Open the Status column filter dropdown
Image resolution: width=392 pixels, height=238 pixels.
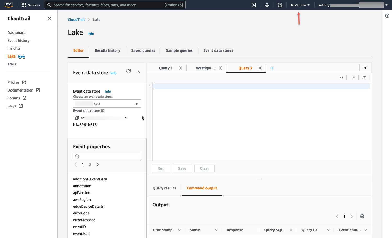click(216, 230)
